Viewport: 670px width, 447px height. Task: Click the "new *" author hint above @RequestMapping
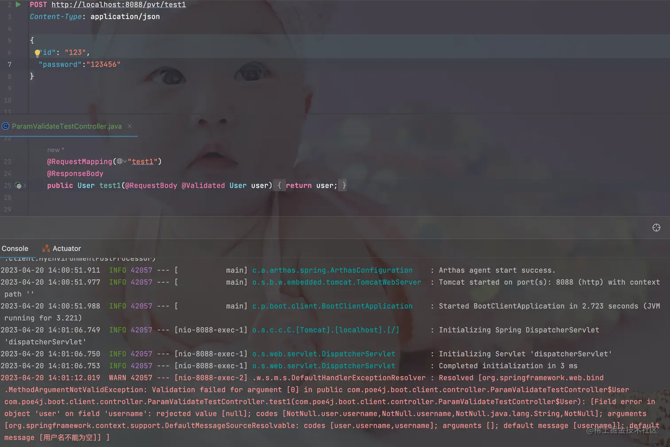(x=56, y=150)
